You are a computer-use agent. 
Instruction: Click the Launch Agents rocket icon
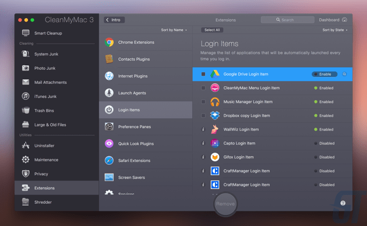109,93
